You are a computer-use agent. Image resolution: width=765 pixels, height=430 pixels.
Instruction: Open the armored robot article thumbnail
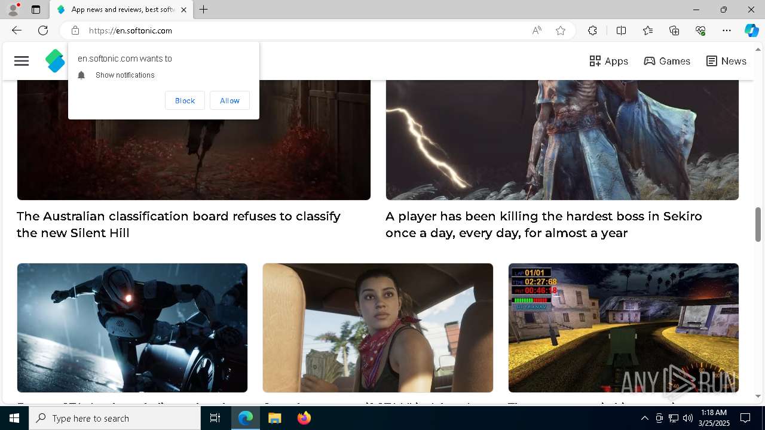coord(132,328)
